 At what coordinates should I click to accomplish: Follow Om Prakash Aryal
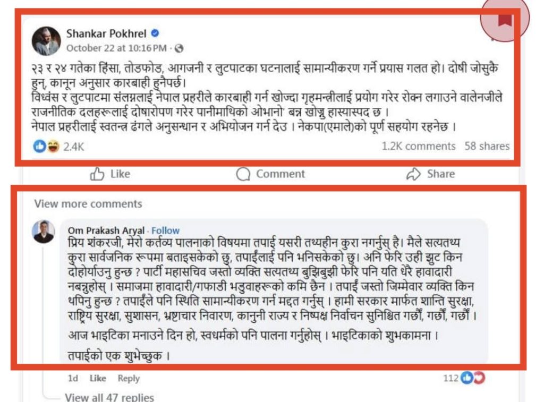coord(166,230)
